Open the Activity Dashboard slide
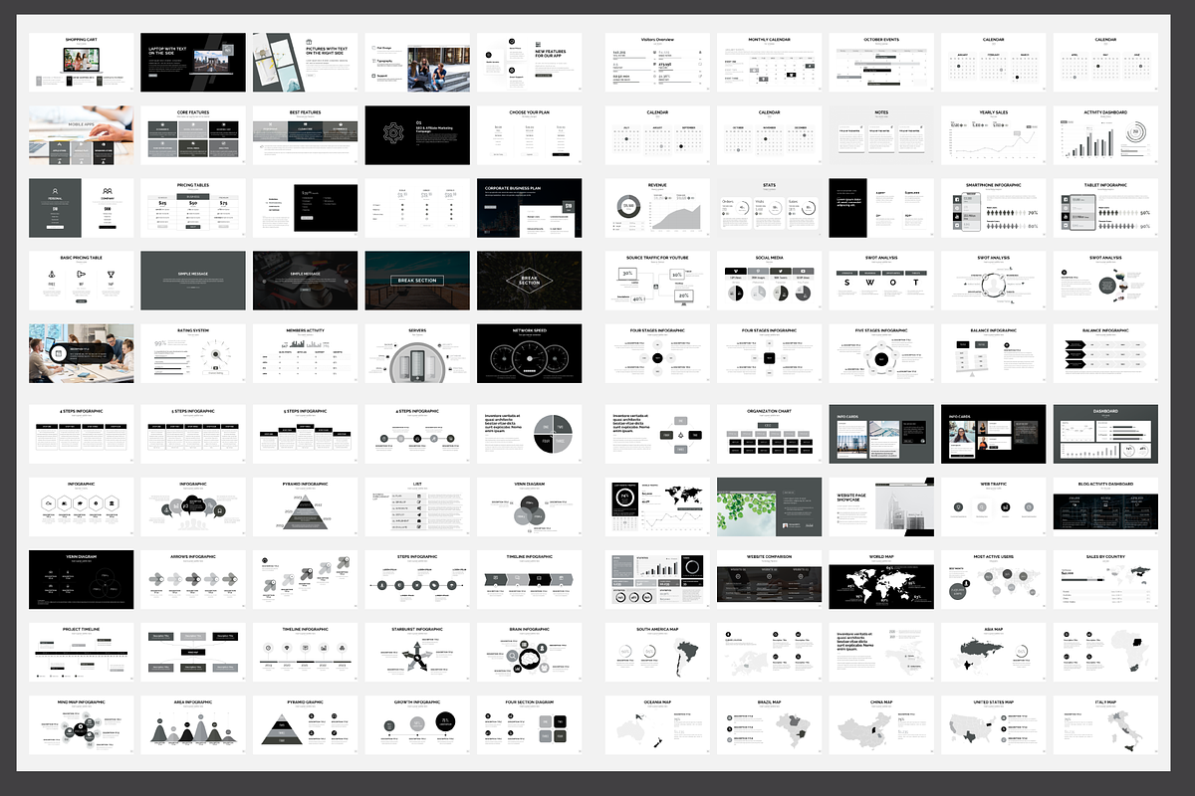The height and width of the screenshot is (796, 1195). tap(1105, 134)
